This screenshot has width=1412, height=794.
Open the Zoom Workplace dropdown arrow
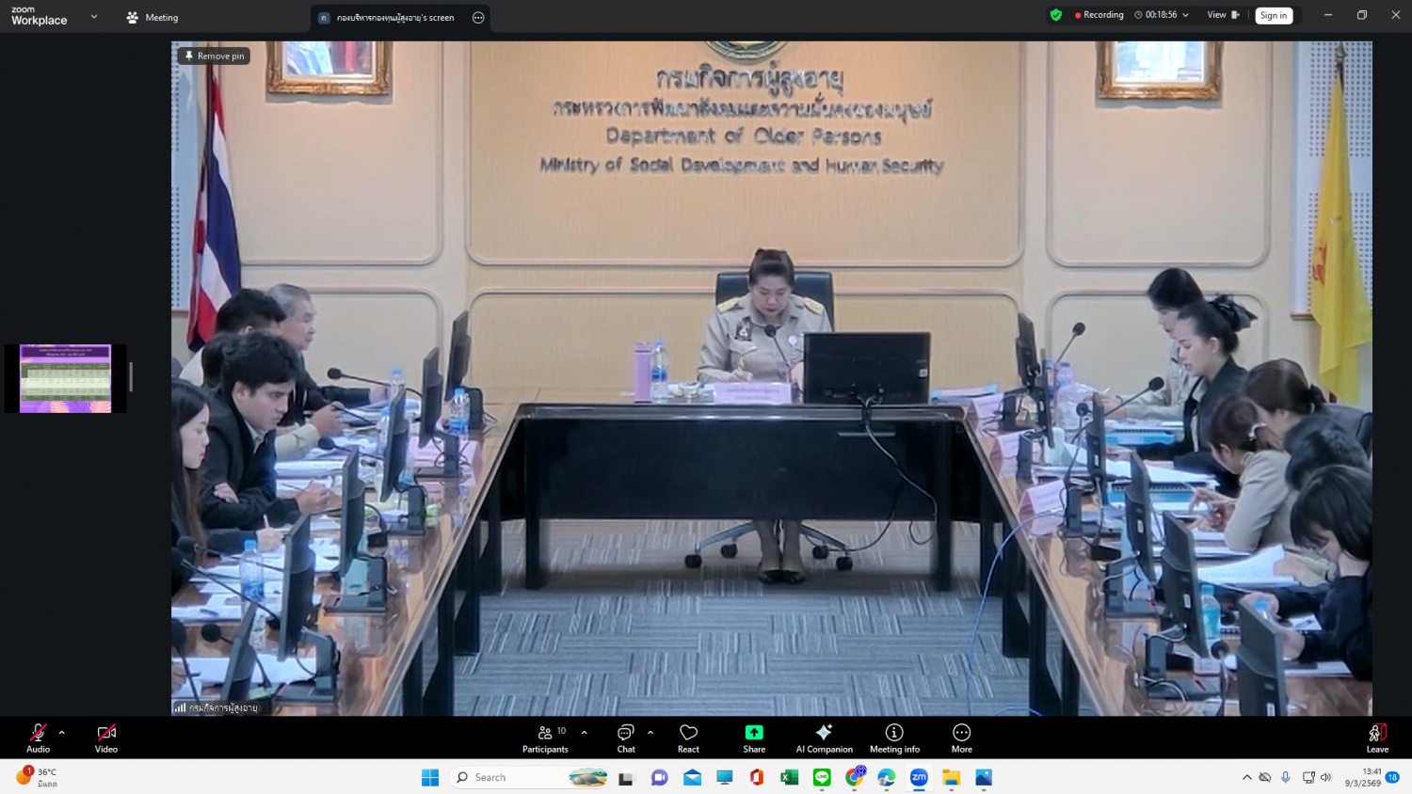tap(94, 17)
